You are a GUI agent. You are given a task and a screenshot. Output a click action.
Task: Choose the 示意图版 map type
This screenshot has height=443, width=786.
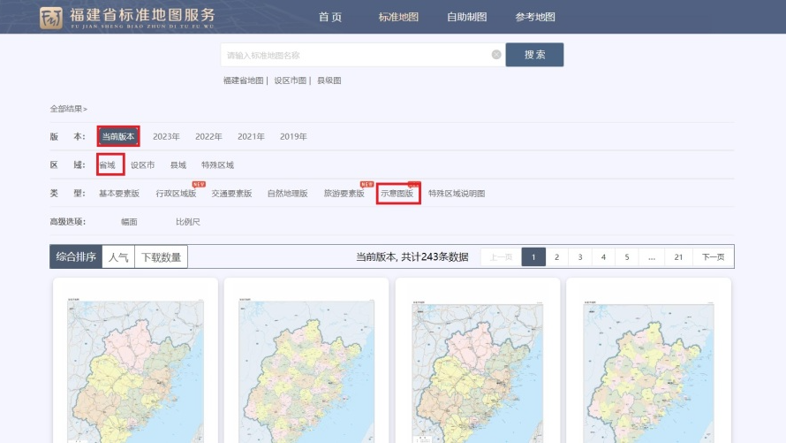pyautogui.click(x=397, y=193)
